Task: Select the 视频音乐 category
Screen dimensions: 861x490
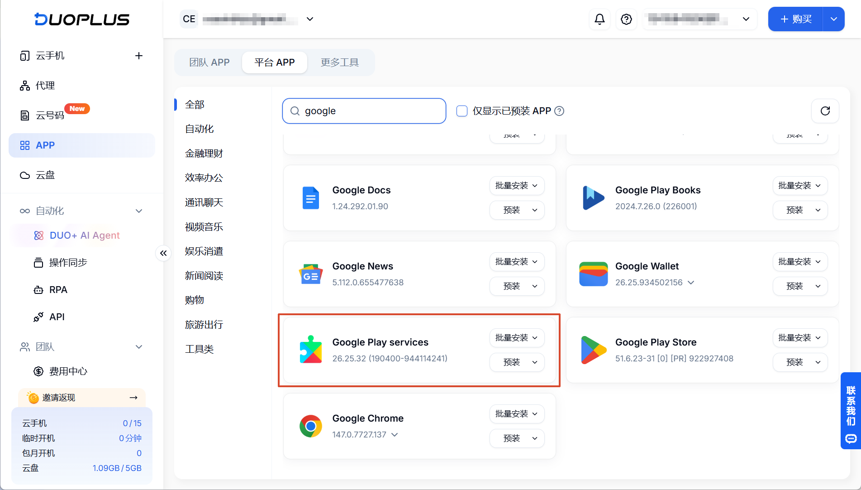Action: [x=204, y=227]
